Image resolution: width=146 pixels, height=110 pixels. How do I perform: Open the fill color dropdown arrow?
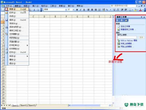(138, 10)
